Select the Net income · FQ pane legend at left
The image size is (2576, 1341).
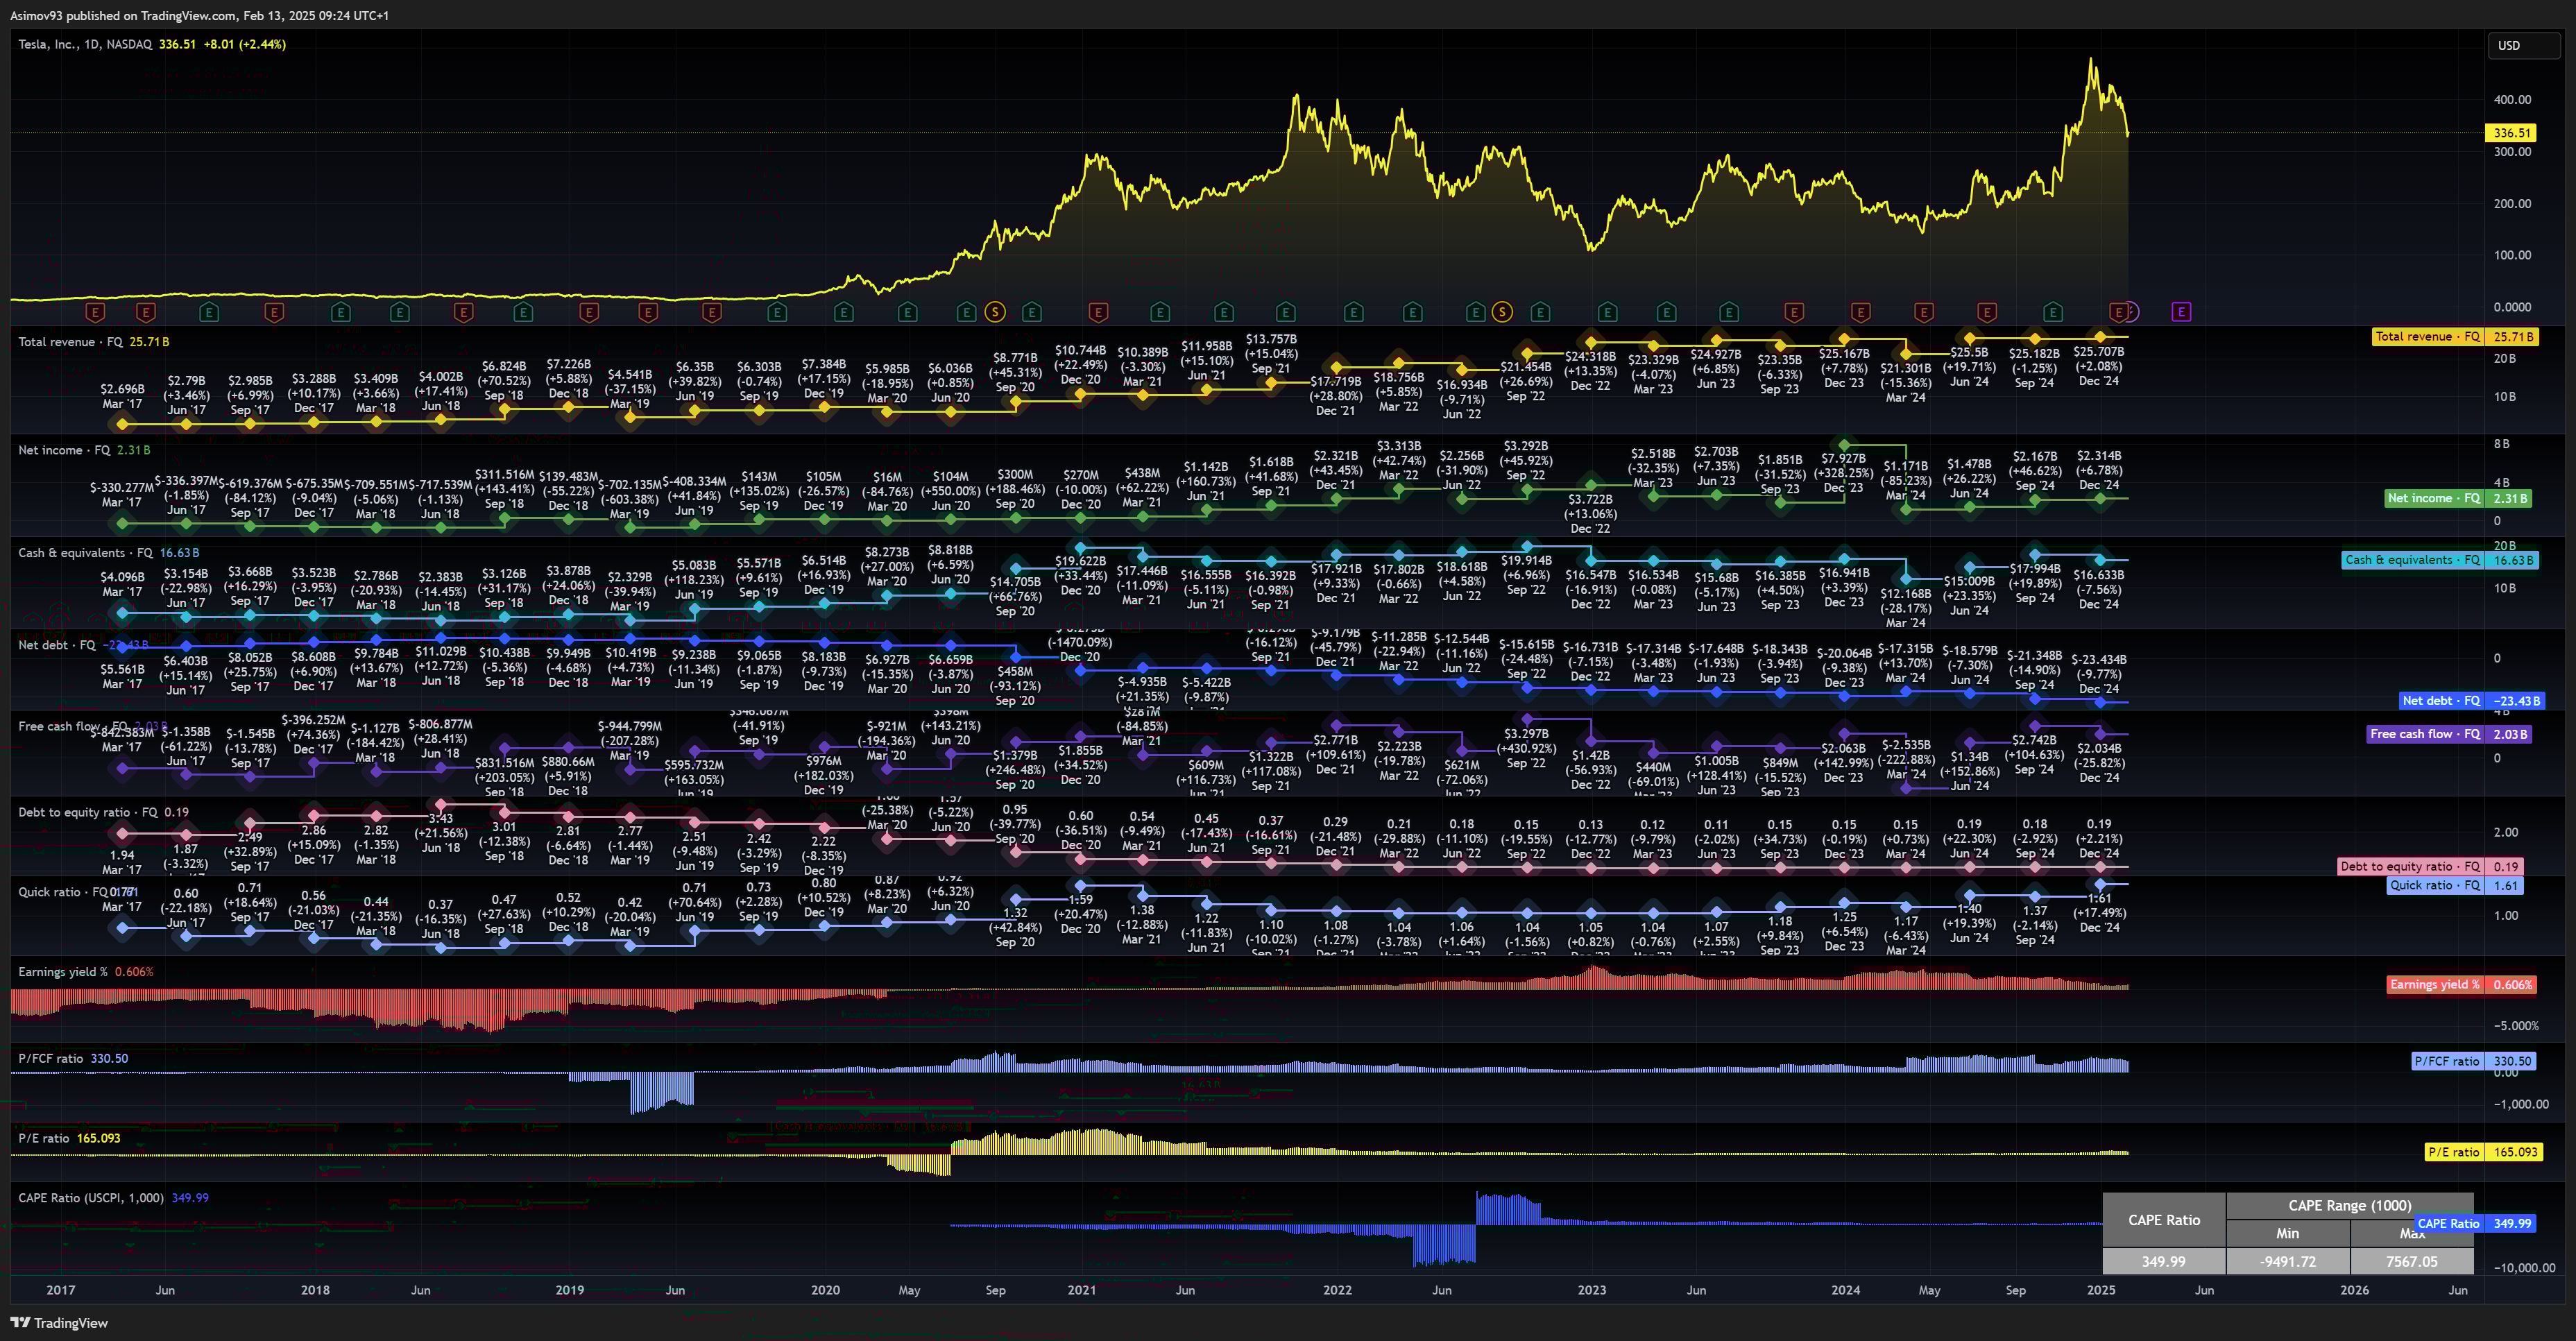(x=64, y=450)
